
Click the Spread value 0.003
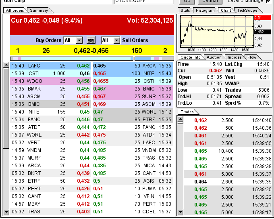point(263,97)
